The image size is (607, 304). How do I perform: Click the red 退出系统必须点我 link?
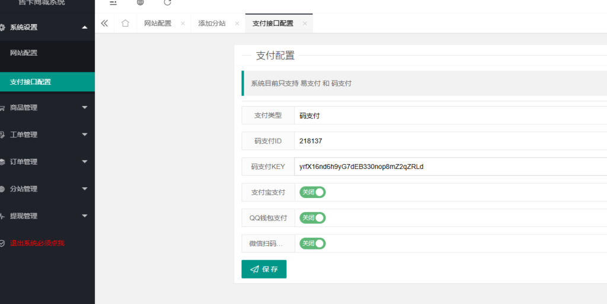point(37,244)
